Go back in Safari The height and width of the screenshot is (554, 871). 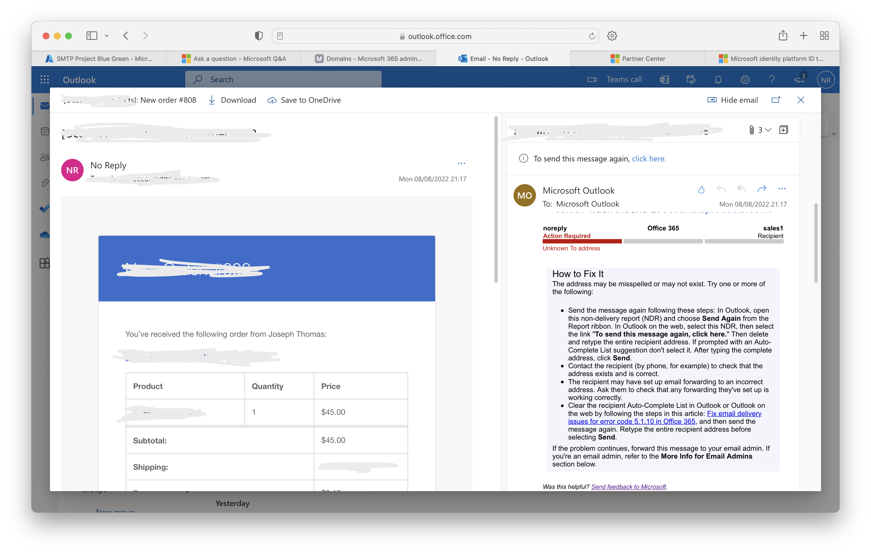[126, 35]
